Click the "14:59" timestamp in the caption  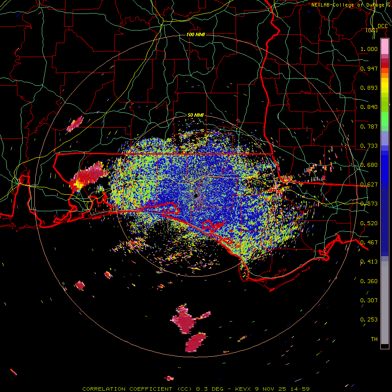tap(300, 389)
